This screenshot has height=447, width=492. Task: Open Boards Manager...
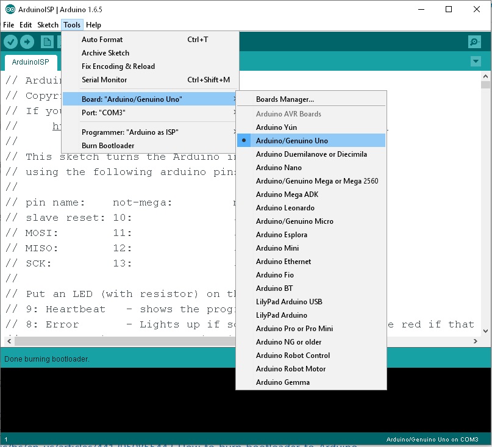311,99
